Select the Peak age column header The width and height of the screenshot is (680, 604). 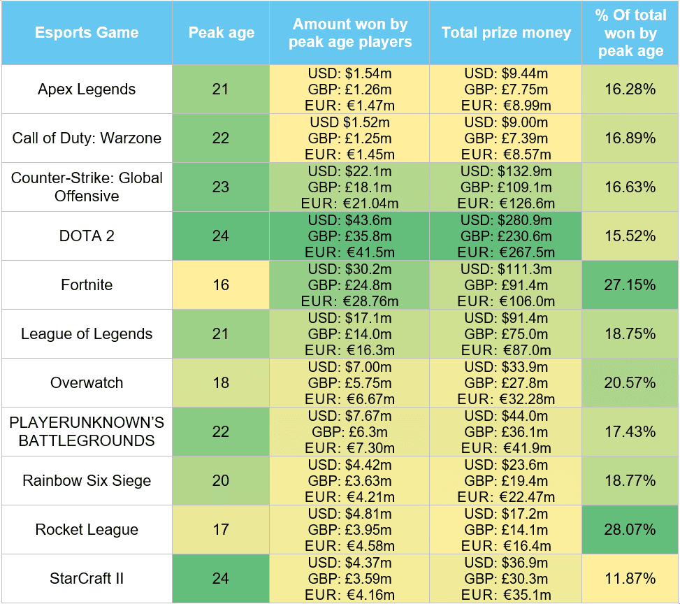(x=221, y=33)
